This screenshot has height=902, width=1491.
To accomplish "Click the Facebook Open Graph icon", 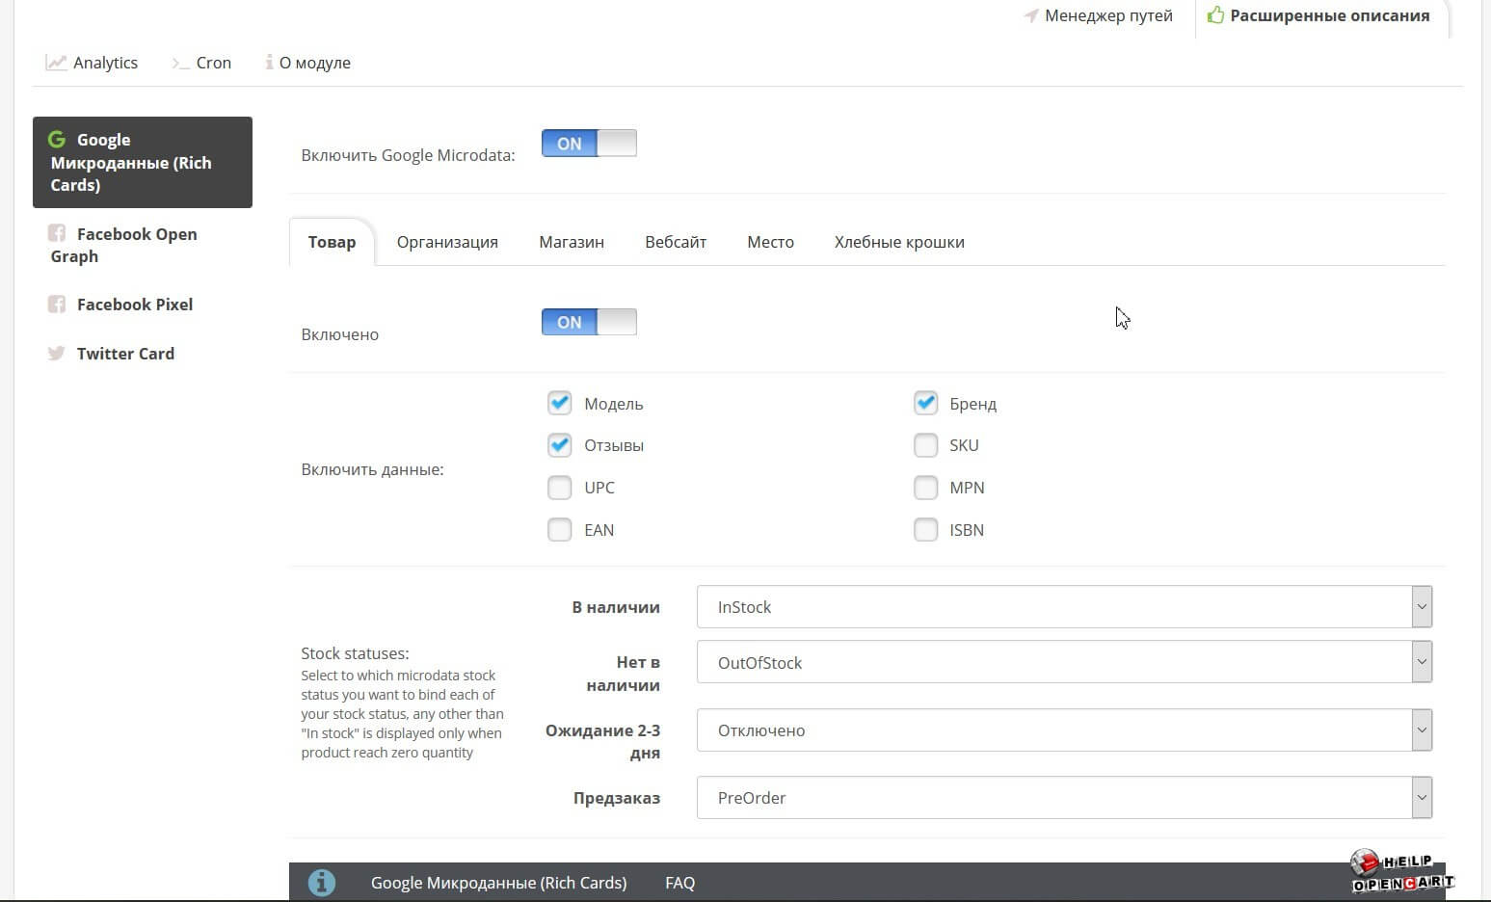I will pyautogui.click(x=57, y=233).
